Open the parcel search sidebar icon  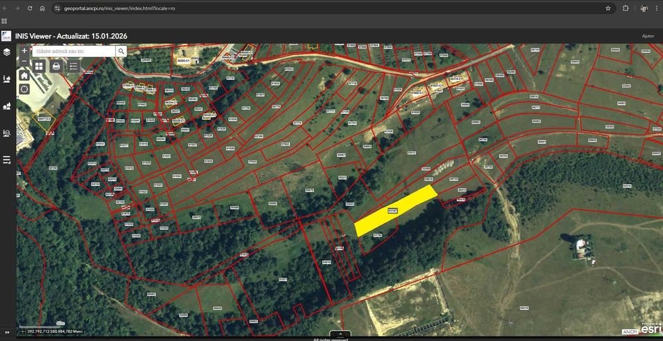[x=7, y=133]
